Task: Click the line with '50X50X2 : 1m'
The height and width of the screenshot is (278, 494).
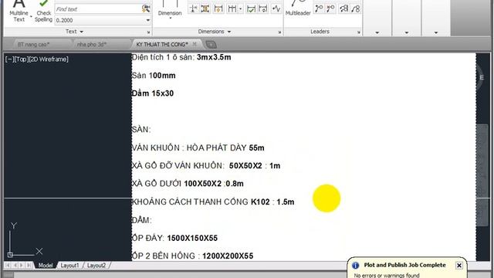Action: [206, 166]
